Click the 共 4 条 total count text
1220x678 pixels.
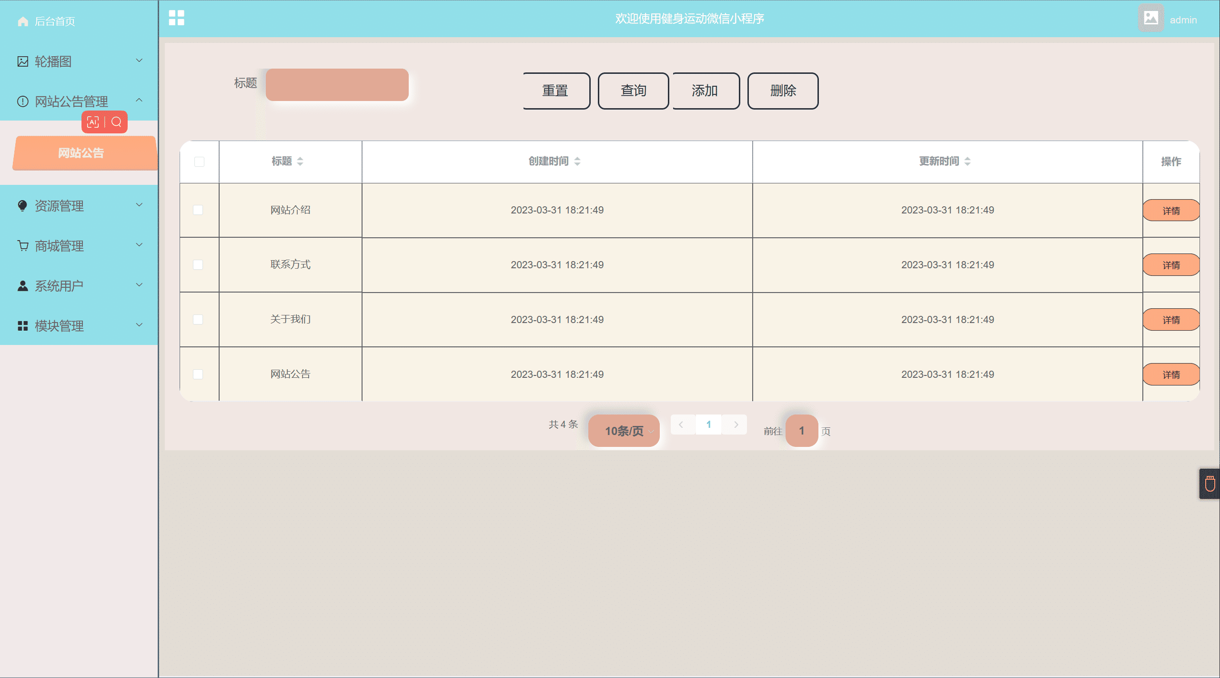pos(563,425)
